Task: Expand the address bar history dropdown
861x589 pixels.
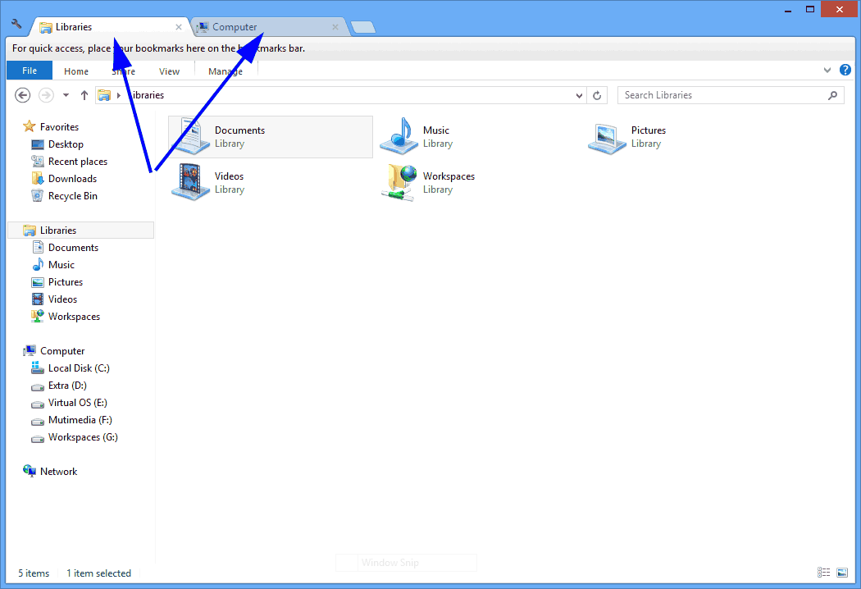Action: pyautogui.click(x=579, y=96)
